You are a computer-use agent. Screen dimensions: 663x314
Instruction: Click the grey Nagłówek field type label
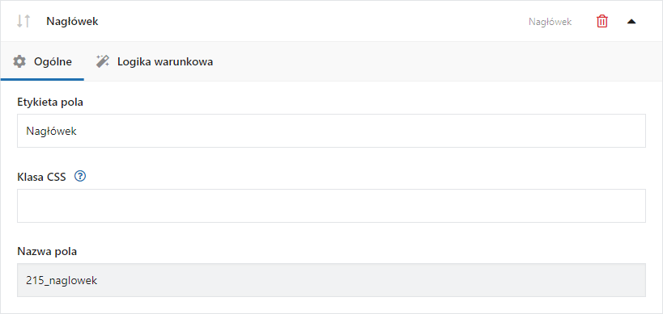tap(550, 22)
